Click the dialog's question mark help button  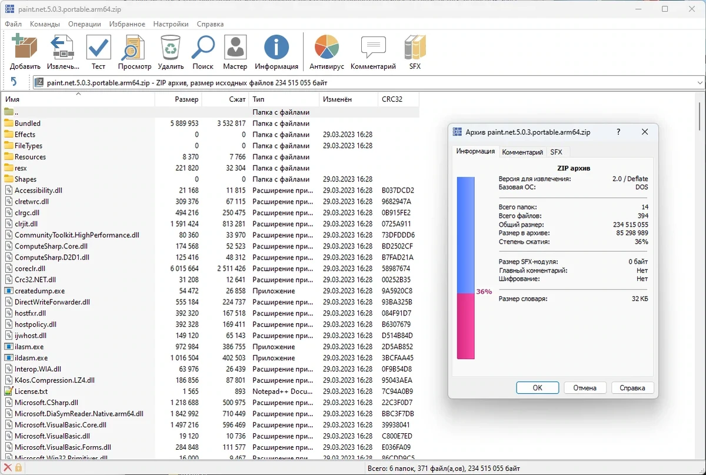[618, 132]
